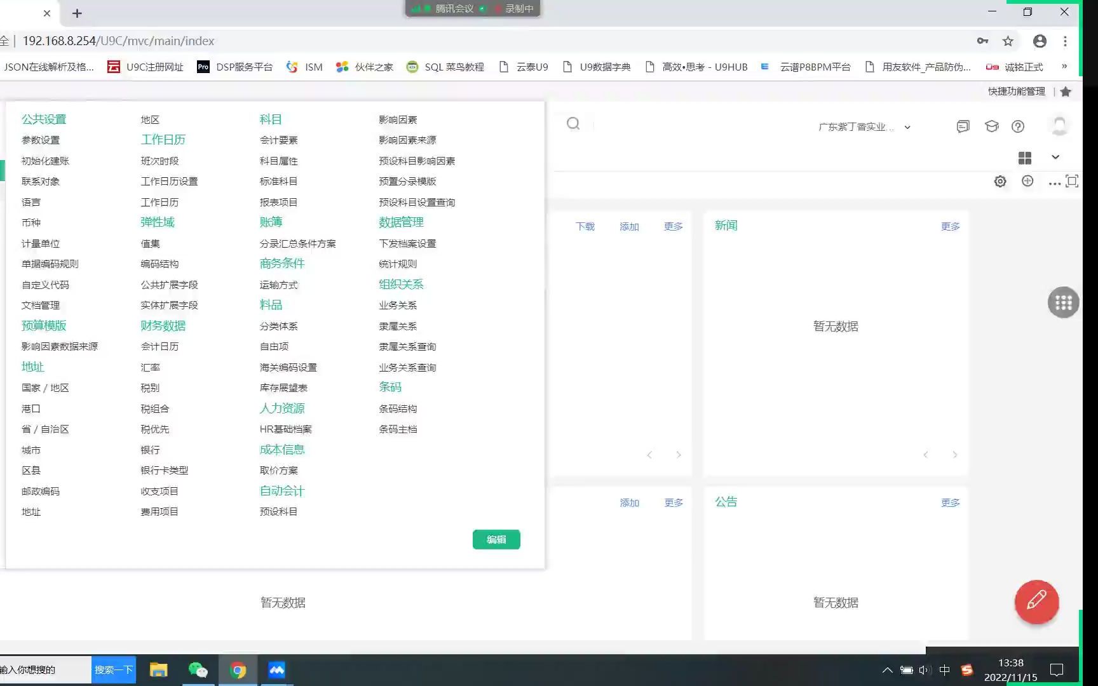
Task: Open 会计要素 menu item
Action: click(x=278, y=140)
